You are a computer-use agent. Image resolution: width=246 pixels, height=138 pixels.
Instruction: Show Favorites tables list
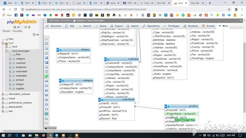click(17, 31)
